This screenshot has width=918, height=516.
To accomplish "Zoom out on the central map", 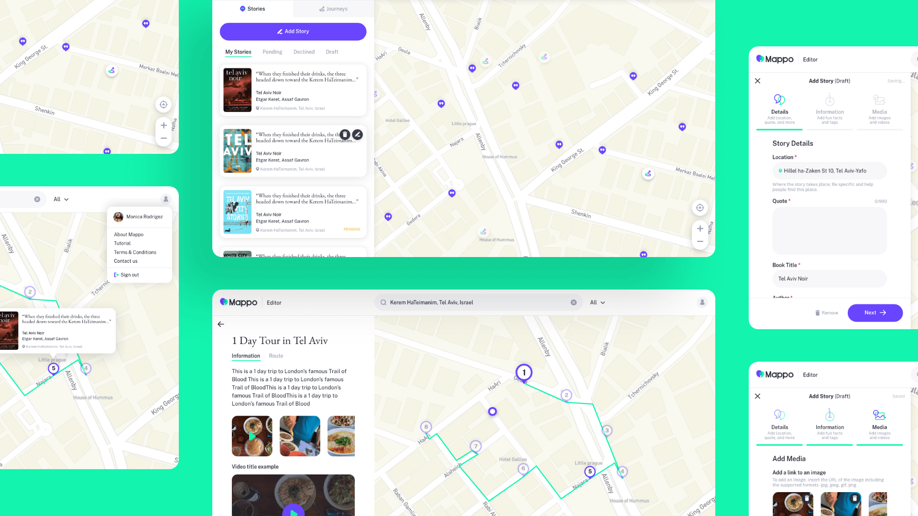I will tap(700, 242).
